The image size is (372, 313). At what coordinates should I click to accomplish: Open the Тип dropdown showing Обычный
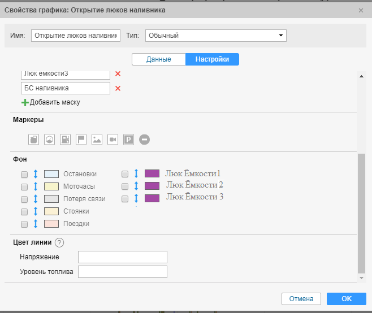215,36
